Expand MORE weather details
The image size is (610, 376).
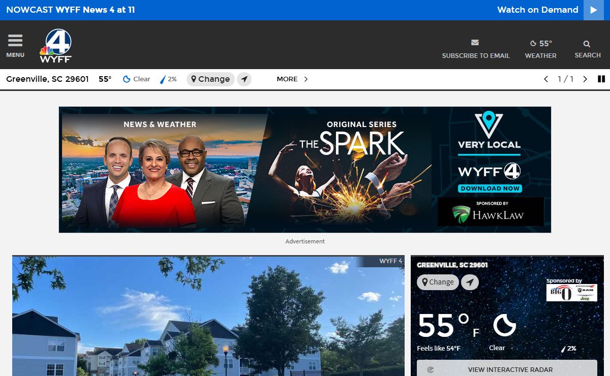click(292, 79)
